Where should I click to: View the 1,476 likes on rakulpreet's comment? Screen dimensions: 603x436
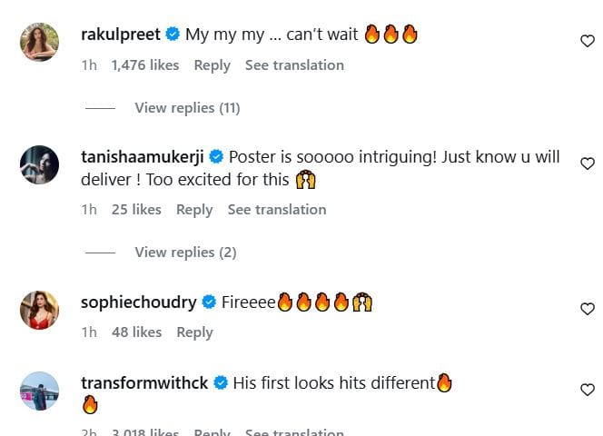(x=145, y=65)
